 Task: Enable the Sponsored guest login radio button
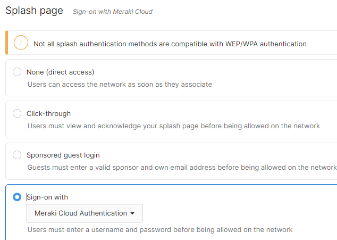pyautogui.click(x=17, y=155)
